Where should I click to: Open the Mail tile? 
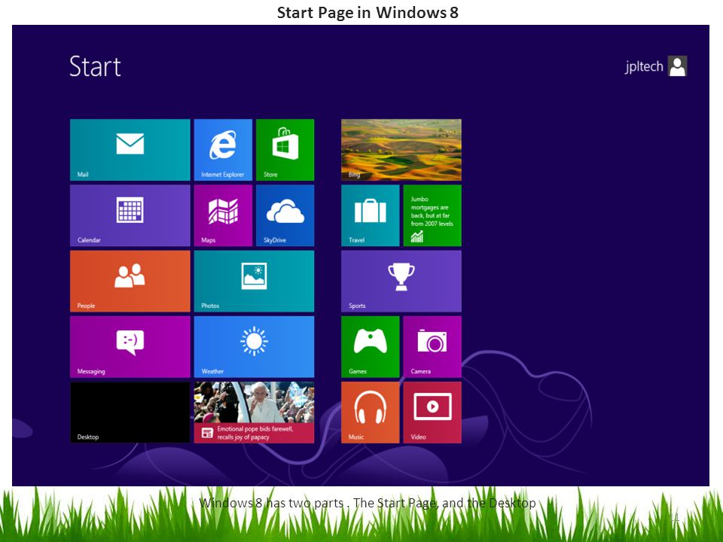(130, 150)
